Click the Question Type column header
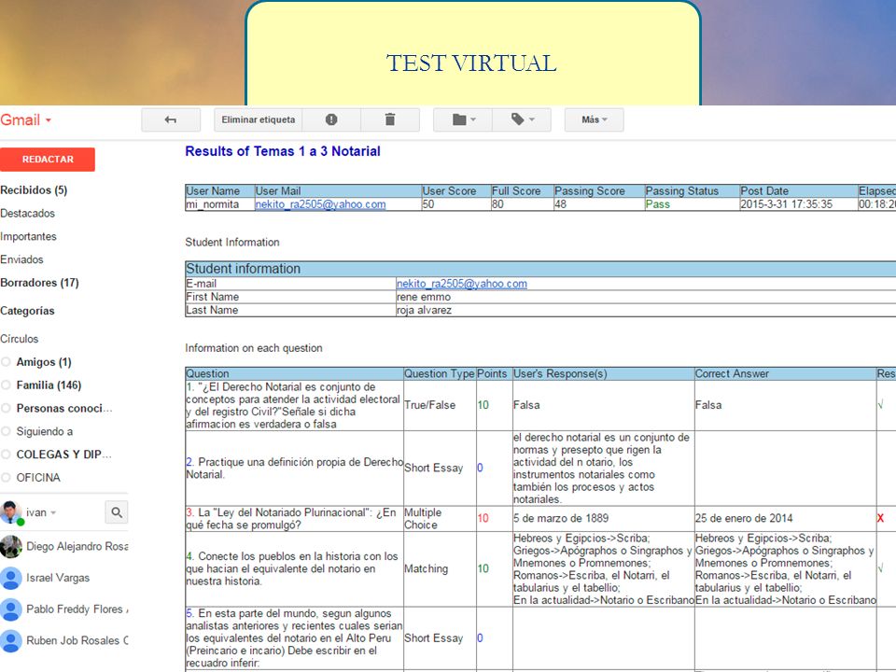Screen dimensions: 896x672 [x=440, y=373]
